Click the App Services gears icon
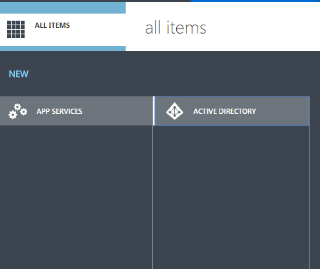The height and width of the screenshot is (269, 320). [x=17, y=111]
